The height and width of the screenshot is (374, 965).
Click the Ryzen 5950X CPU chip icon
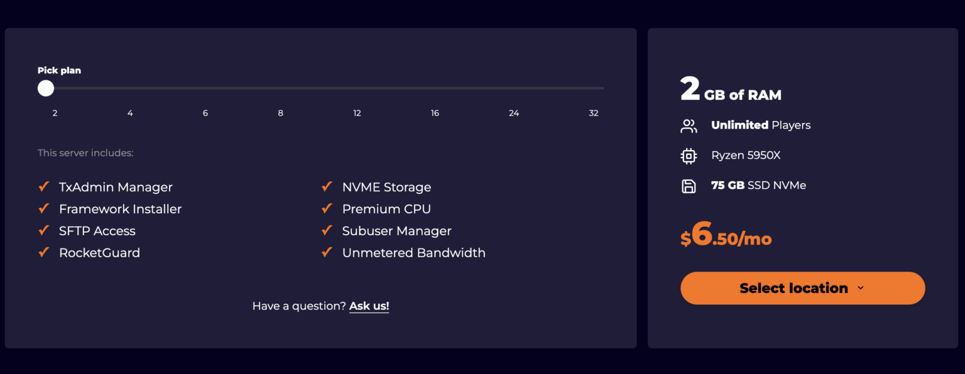point(689,155)
